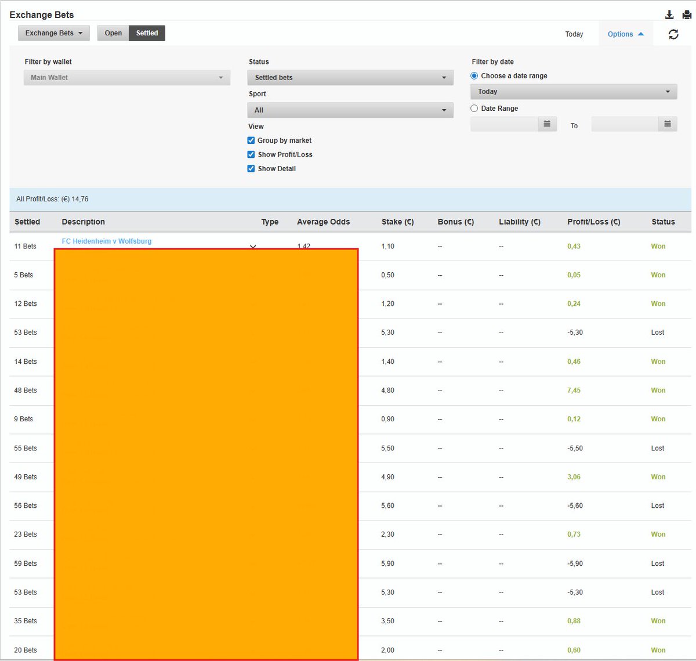Click the -5,50 loss value
Viewport: 696px width, 661px height.
(x=575, y=449)
